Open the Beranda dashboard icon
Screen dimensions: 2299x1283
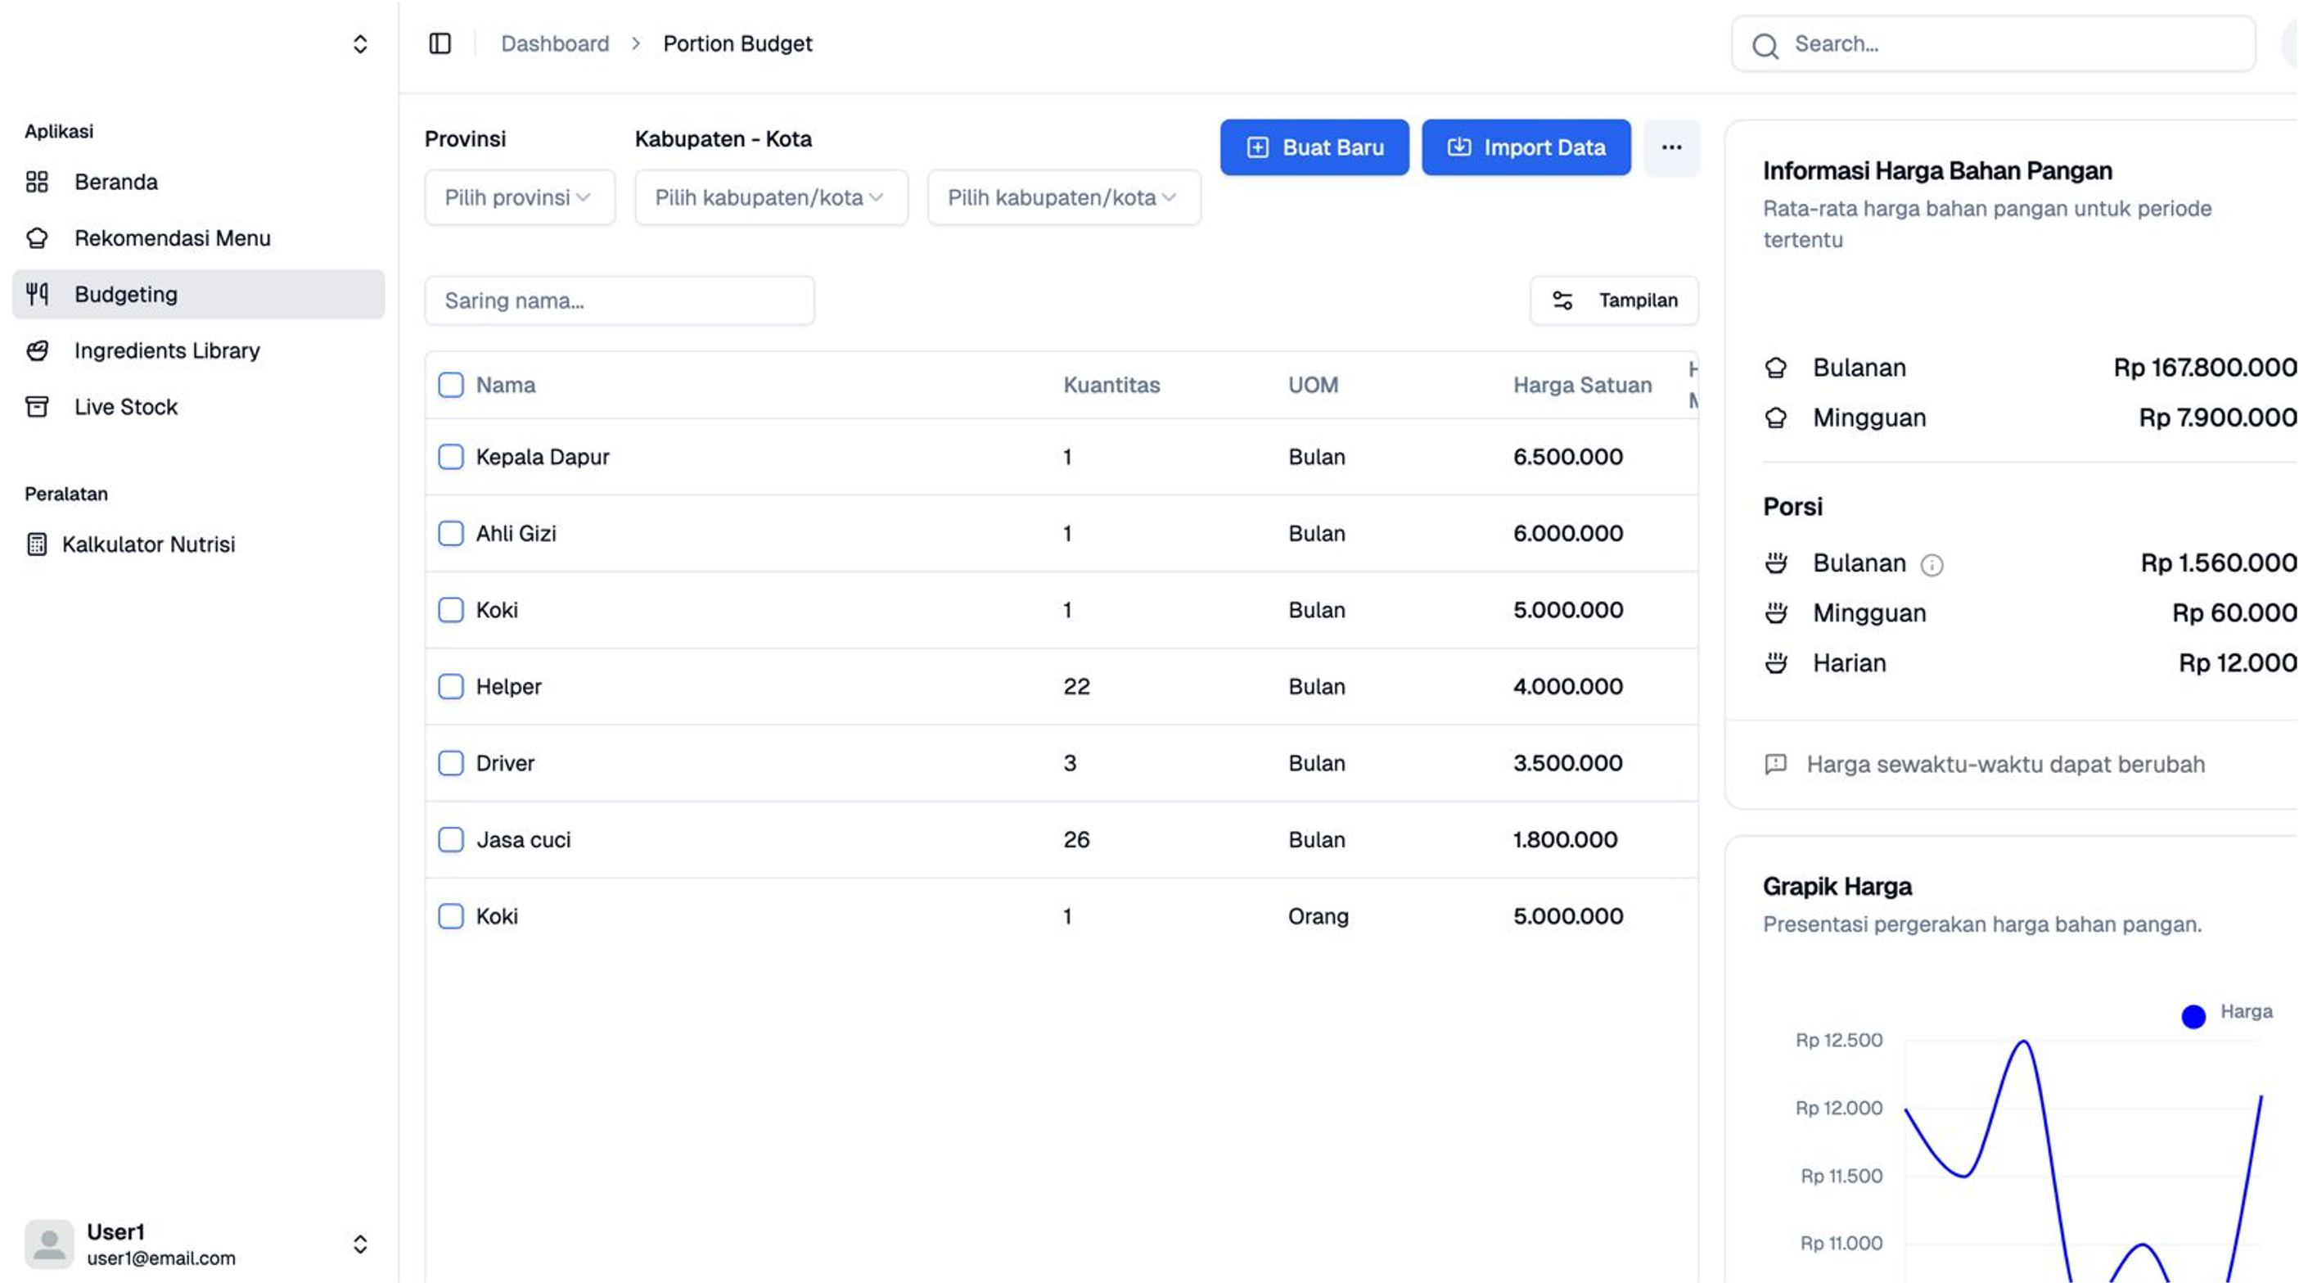(38, 181)
